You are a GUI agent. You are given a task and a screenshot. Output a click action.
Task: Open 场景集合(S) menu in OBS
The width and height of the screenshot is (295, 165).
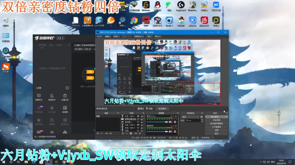pos(139,36)
